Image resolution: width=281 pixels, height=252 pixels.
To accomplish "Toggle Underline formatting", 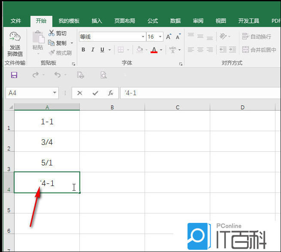I will 102,50.
